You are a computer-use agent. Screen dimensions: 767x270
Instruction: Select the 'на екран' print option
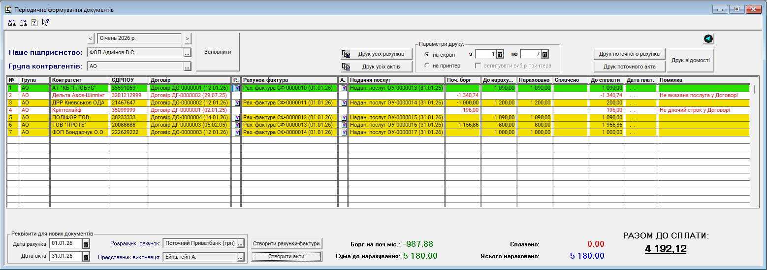427,55
